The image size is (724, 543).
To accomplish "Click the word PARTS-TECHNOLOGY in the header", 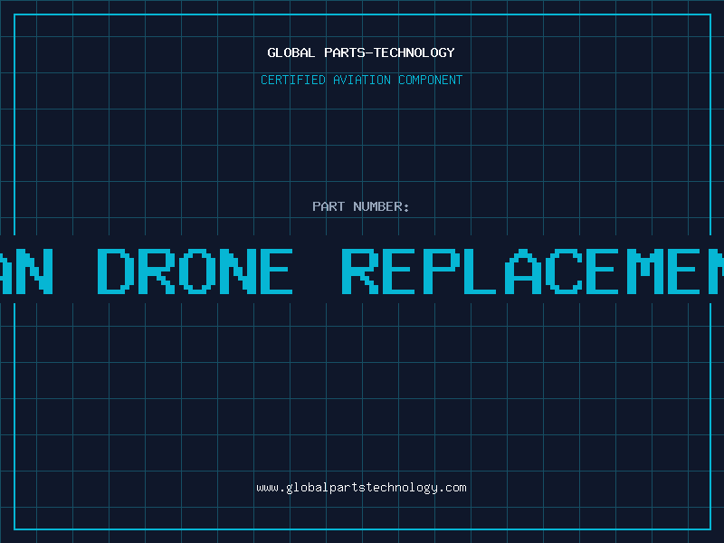I will point(389,52).
